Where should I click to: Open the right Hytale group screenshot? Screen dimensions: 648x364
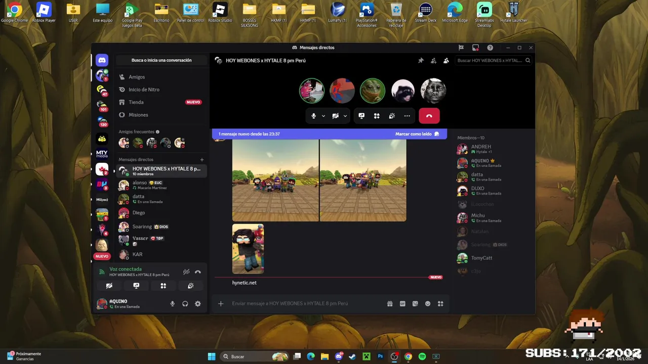[x=363, y=180]
